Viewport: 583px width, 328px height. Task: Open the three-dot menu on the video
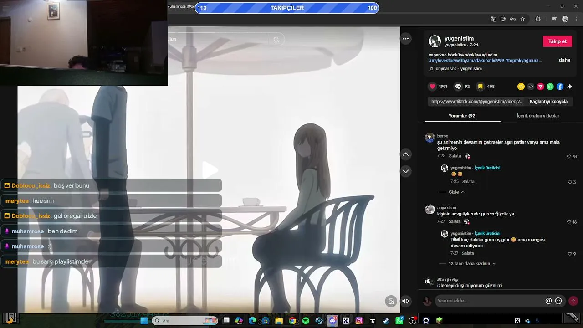405,39
